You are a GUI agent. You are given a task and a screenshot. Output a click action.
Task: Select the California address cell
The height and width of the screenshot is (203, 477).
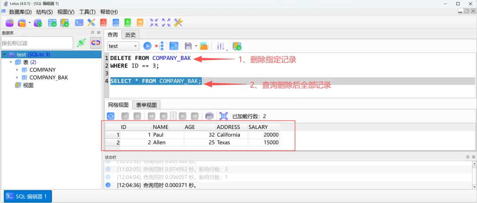click(232, 135)
